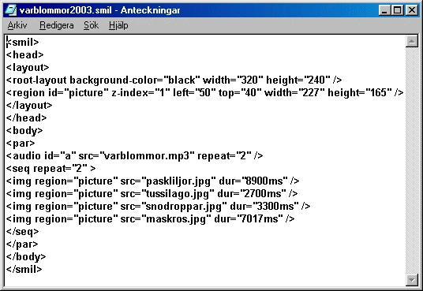Click the window title bar text
Image resolution: width=423 pixels, height=291 pixels.
click(99, 10)
